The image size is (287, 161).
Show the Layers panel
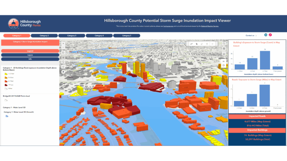(30, 54)
